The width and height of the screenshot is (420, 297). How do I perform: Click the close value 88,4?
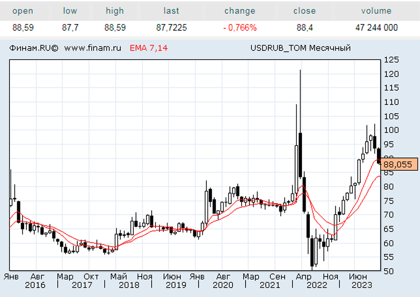(x=304, y=28)
